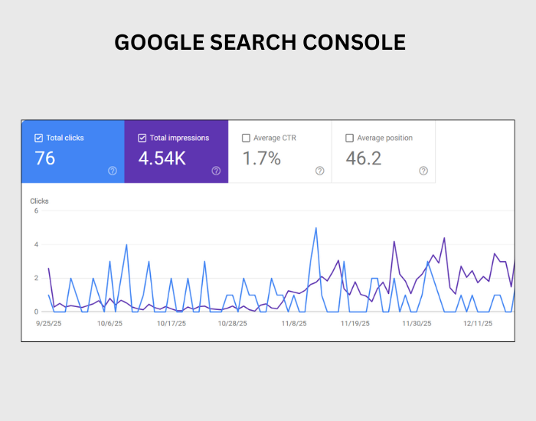Click help icon on Total impressions card
This screenshot has height=421, width=536.
216,171
